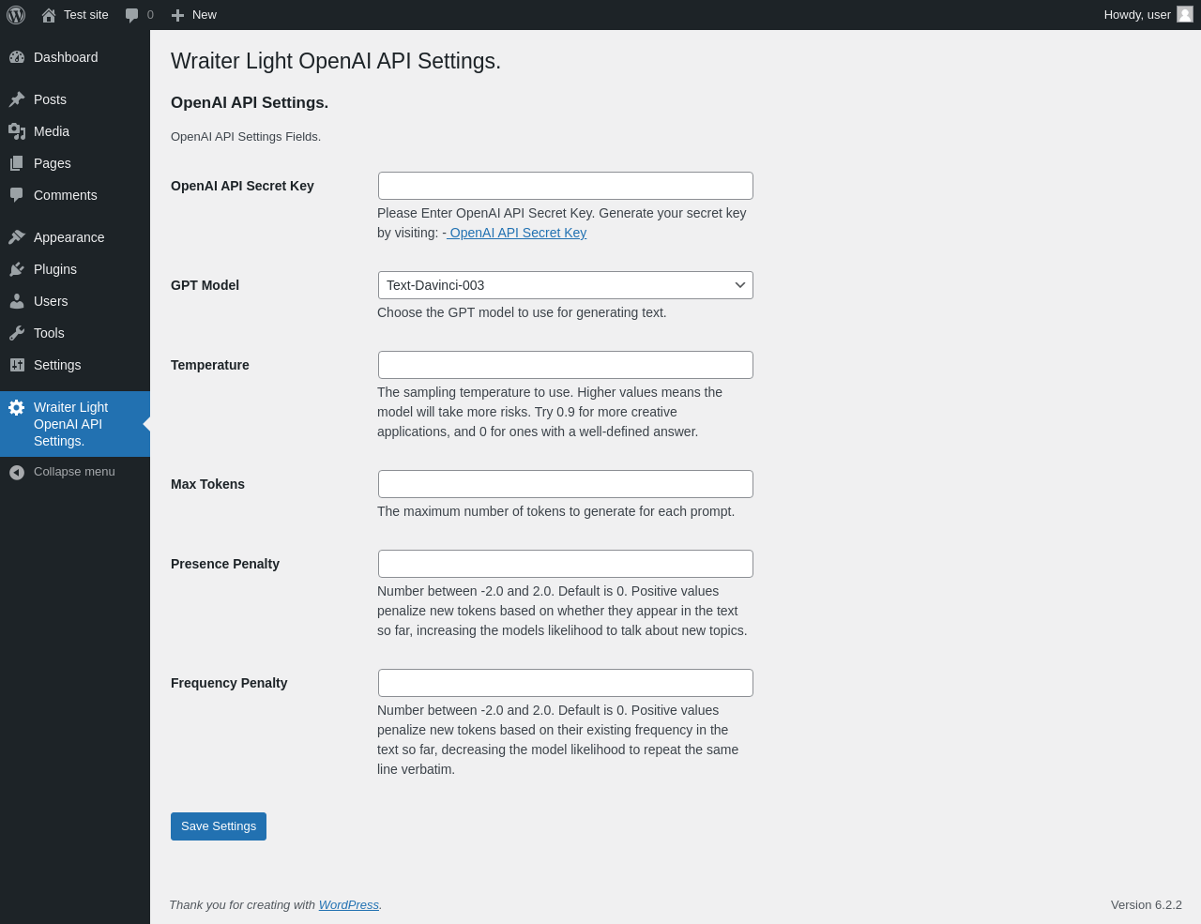Open Dashboard menu item
Image resolution: width=1201 pixels, height=924 pixels.
(x=66, y=57)
